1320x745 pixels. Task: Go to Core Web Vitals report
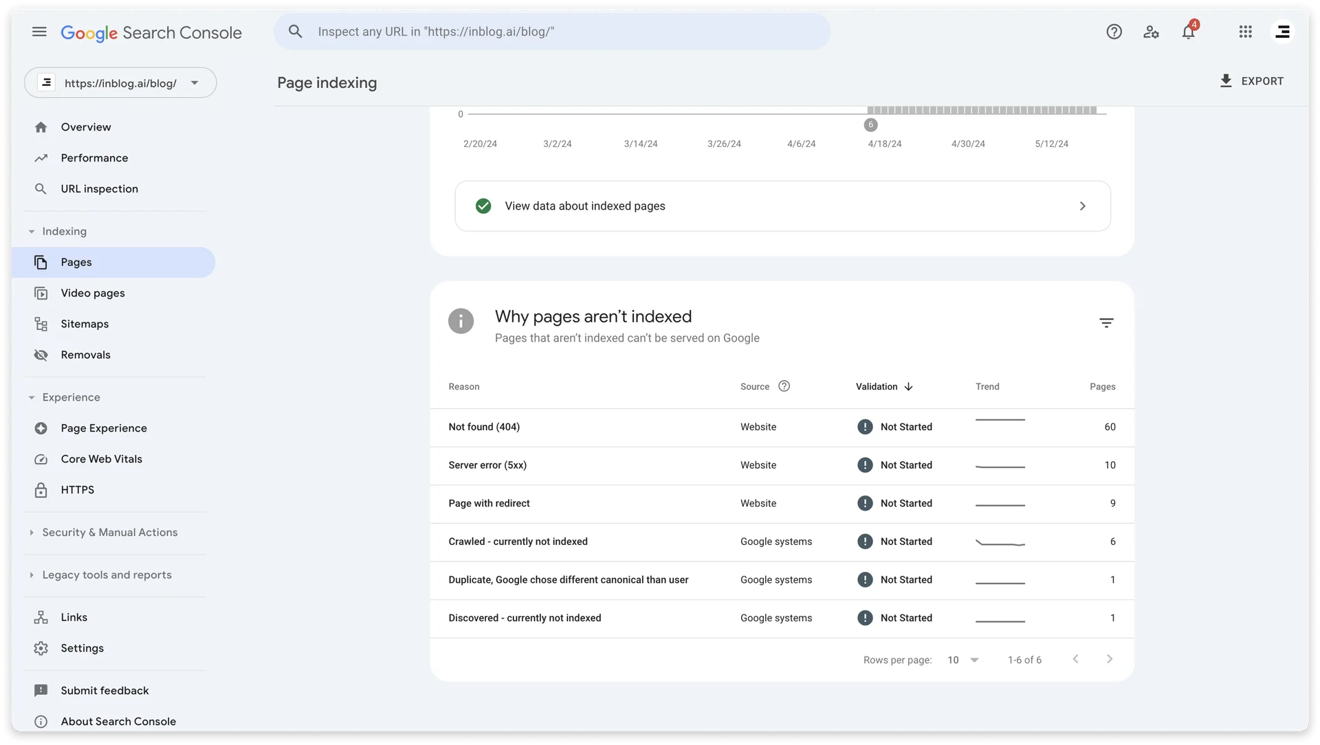click(x=101, y=459)
